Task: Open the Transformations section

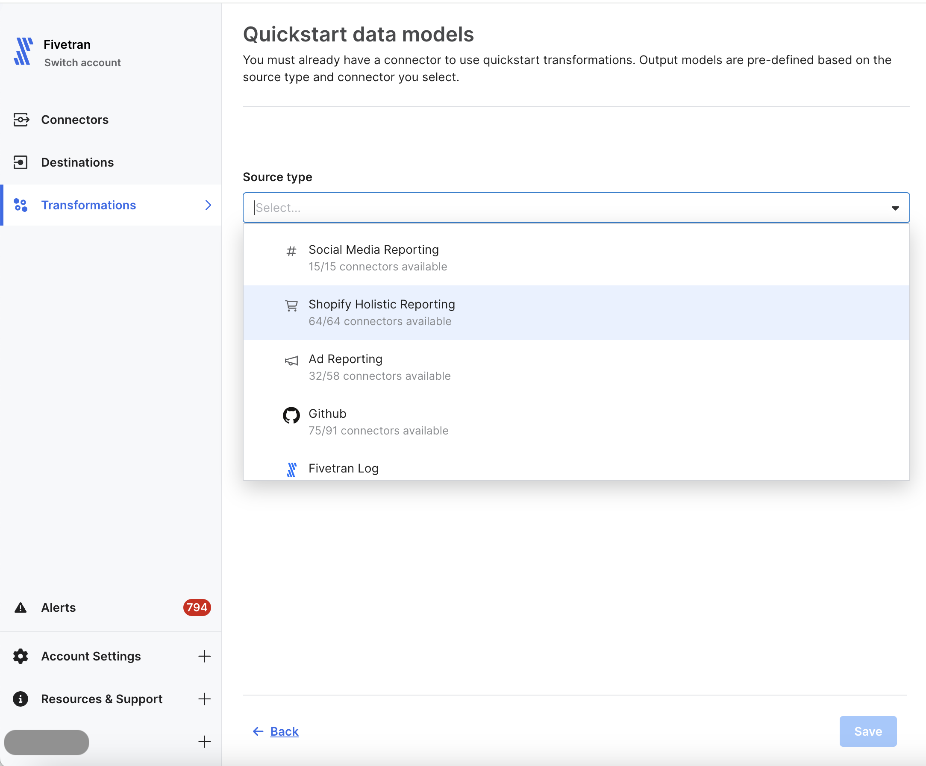Action: [111, 205]
